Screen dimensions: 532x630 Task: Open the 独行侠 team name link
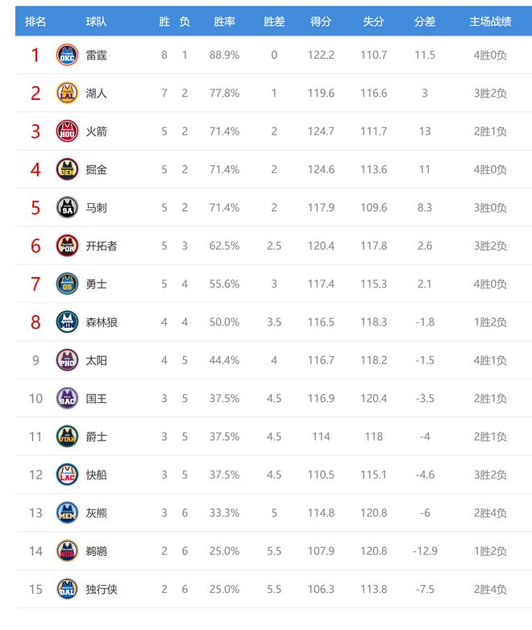tap(102, 589)
